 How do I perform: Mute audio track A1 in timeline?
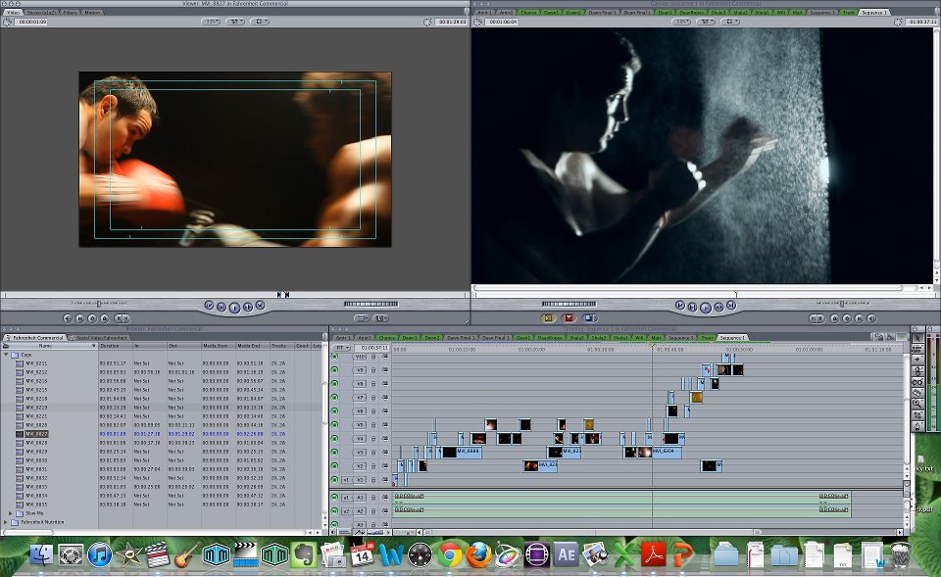coord(335,498)
